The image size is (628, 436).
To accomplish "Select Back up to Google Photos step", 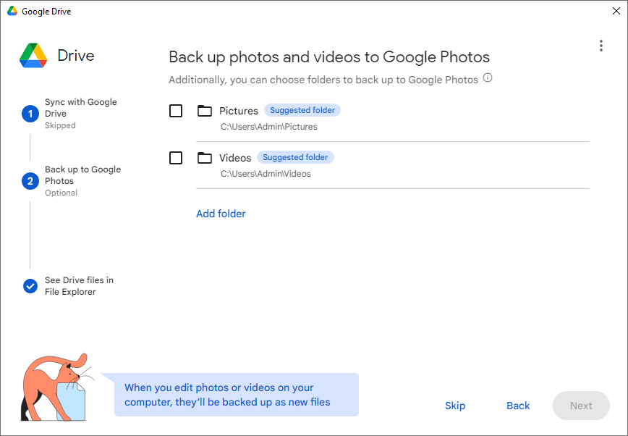I will click(x=82, y=175).
